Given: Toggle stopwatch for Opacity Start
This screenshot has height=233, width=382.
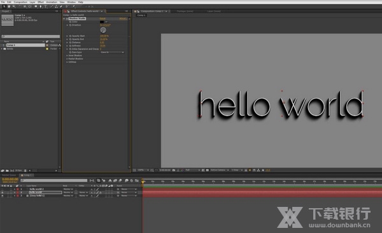Looking at the screenshot, I should coord(70,36).
